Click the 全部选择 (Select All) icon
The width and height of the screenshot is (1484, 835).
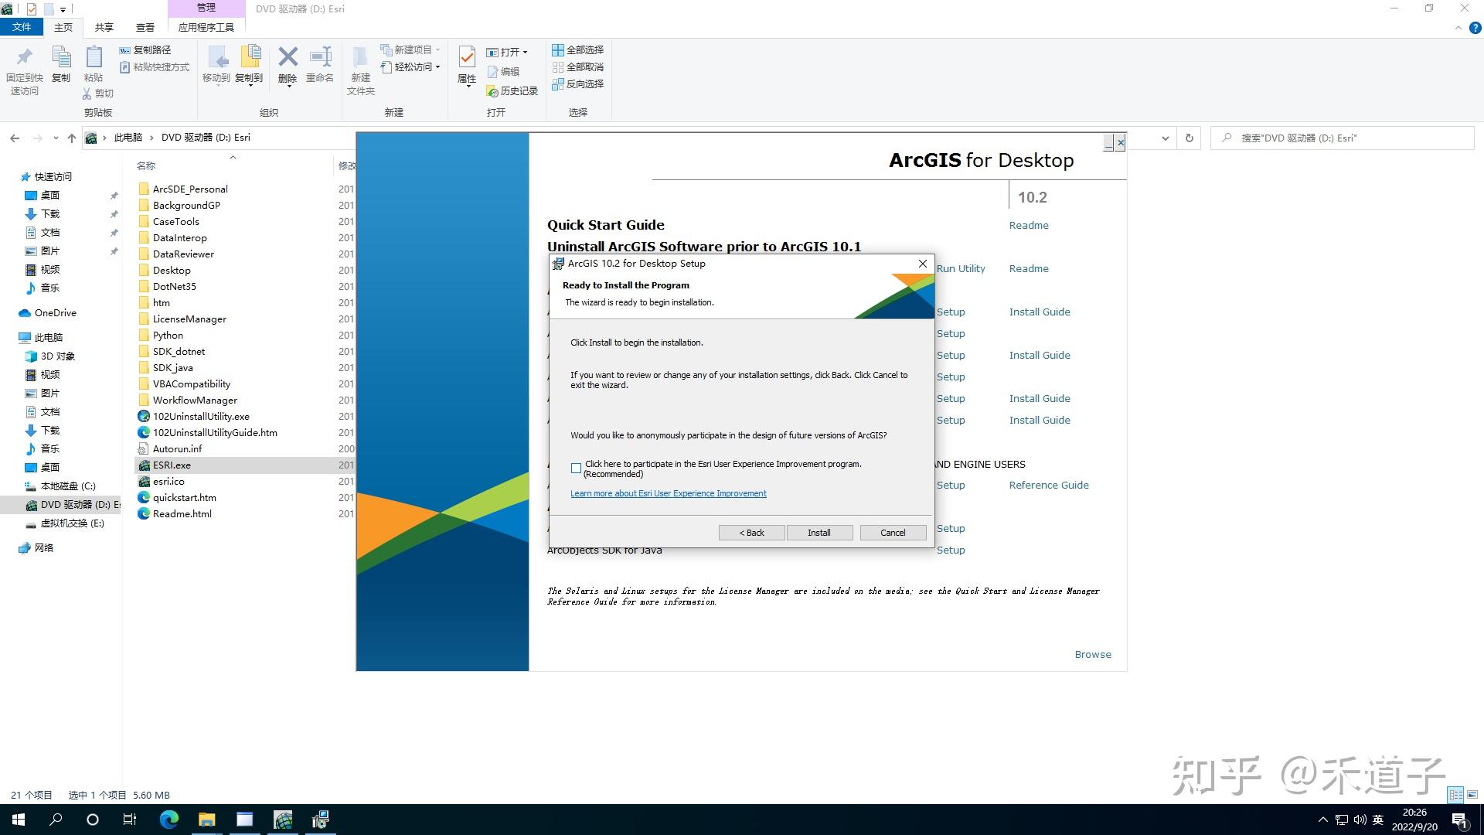pyautogui.click(x=577, y=49)
